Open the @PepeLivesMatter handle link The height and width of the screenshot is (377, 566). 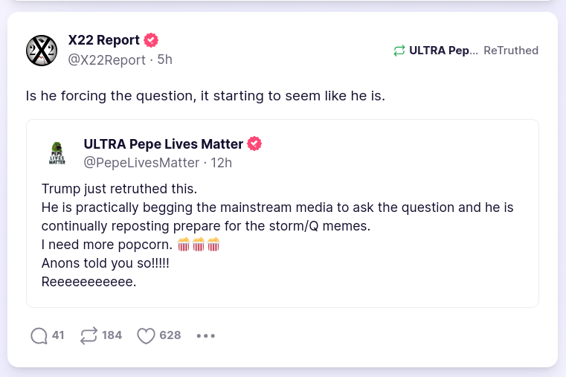point(141,162)
